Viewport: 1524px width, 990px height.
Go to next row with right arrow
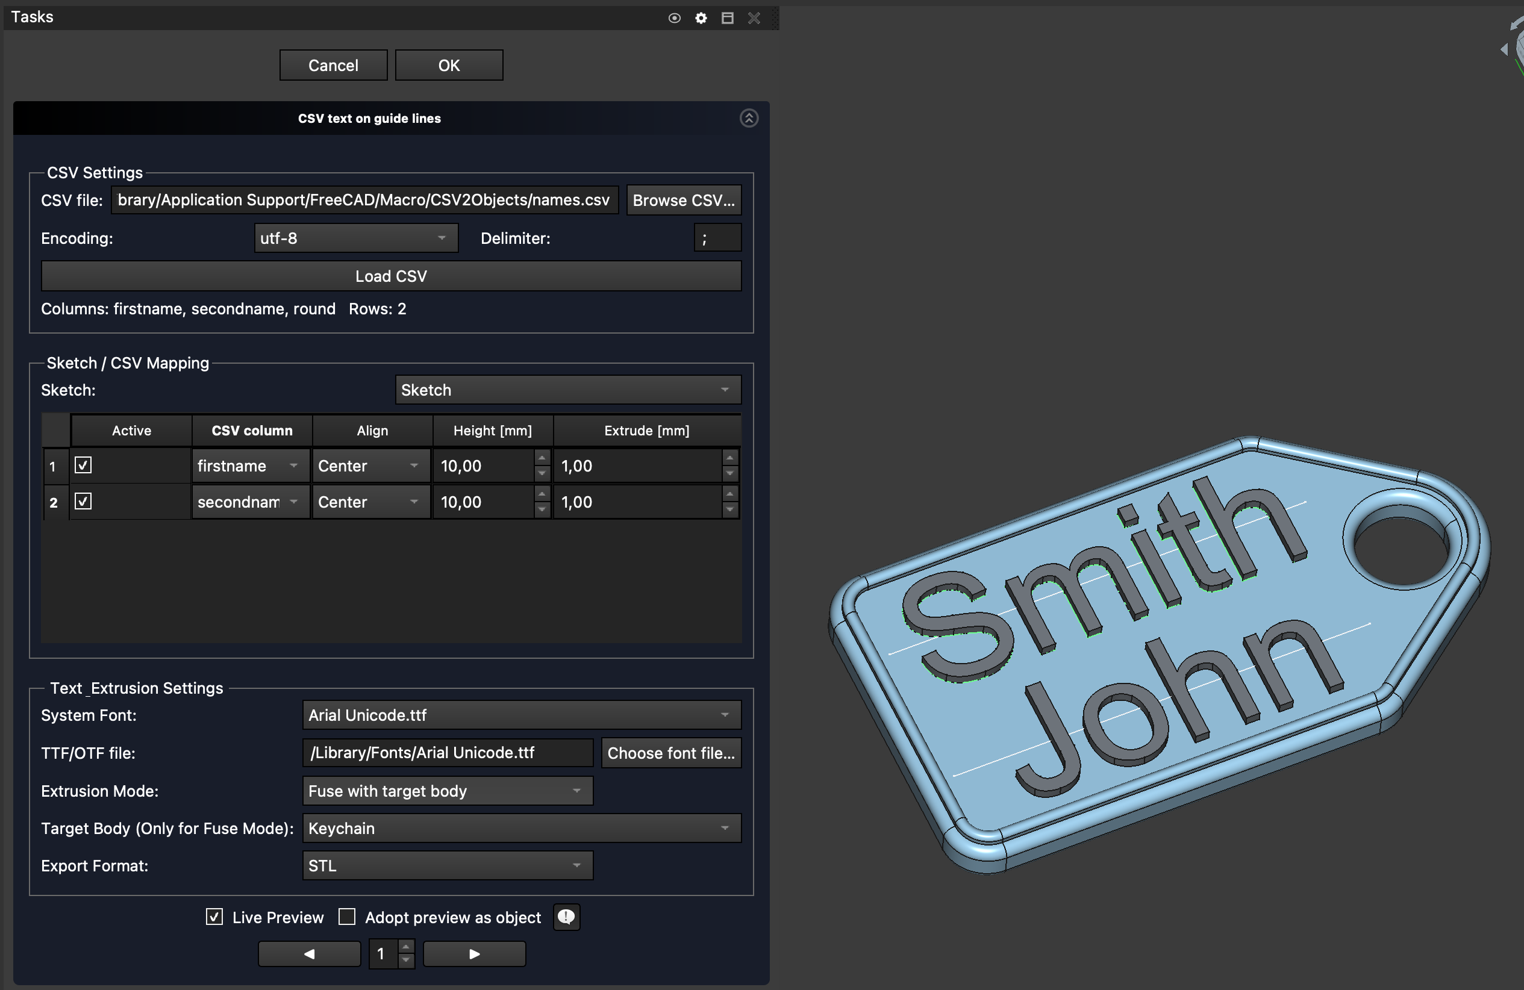[x=474, y=954]
